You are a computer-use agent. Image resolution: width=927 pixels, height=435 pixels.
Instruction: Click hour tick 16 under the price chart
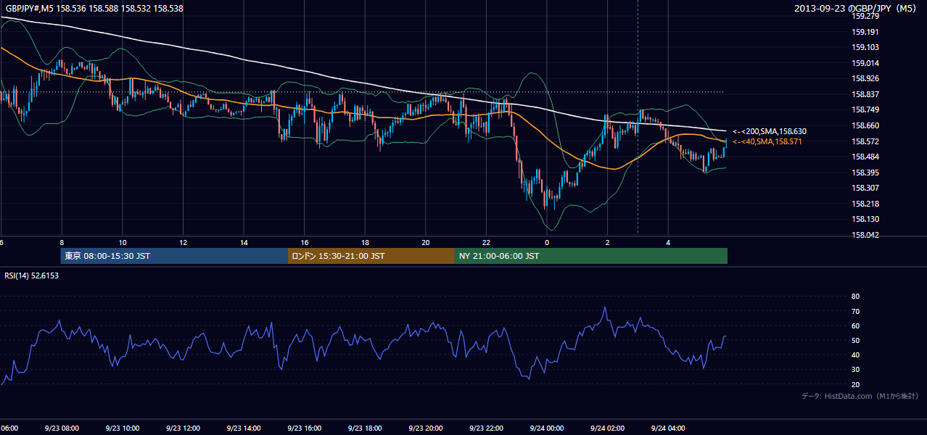(305, 242)
